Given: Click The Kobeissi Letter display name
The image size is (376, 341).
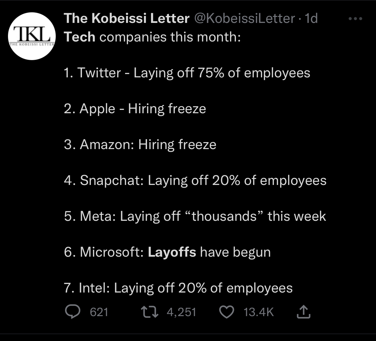Looking at the screenshot, I should (x=127, y=18).
